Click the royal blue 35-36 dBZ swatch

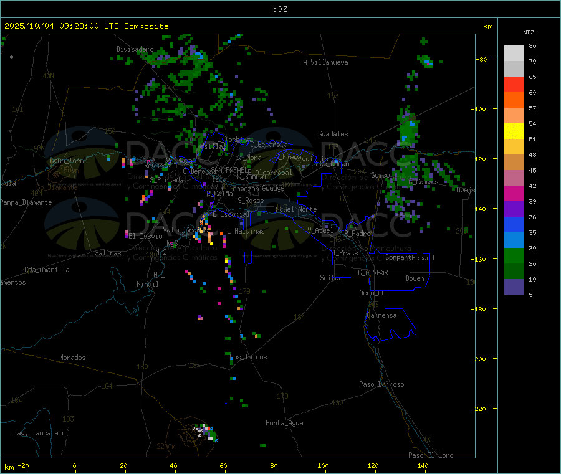514,224
